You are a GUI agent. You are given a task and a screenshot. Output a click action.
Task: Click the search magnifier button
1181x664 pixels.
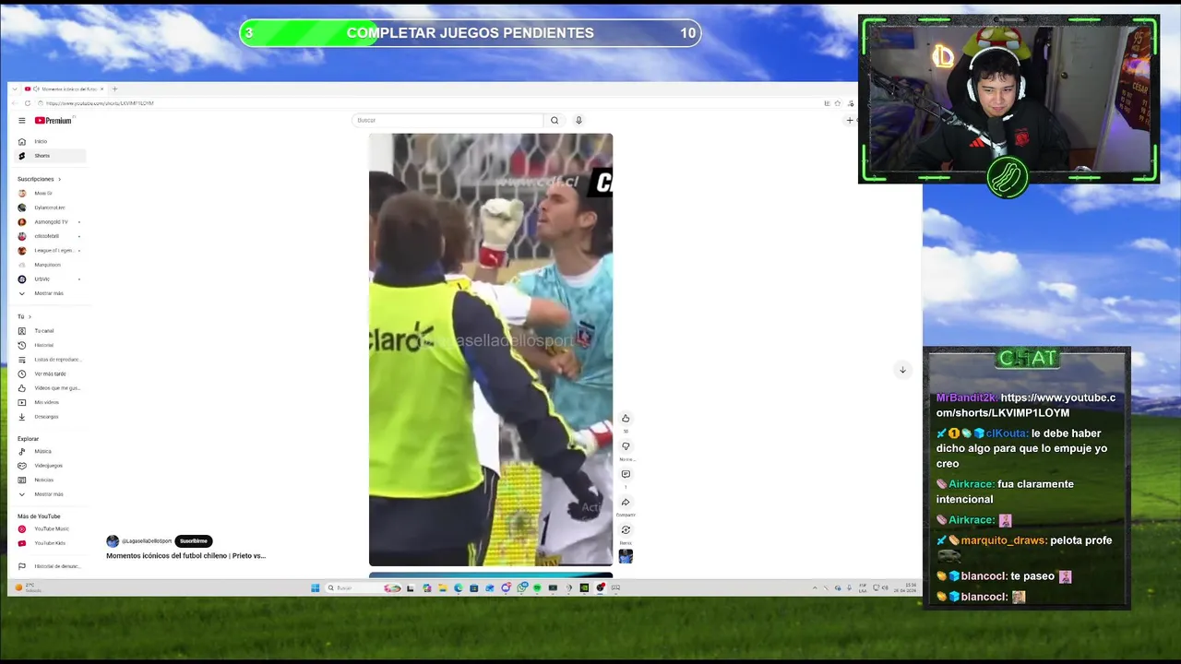[555, 120]
